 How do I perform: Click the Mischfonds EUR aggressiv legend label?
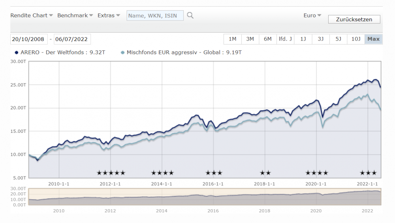point(184,52)
